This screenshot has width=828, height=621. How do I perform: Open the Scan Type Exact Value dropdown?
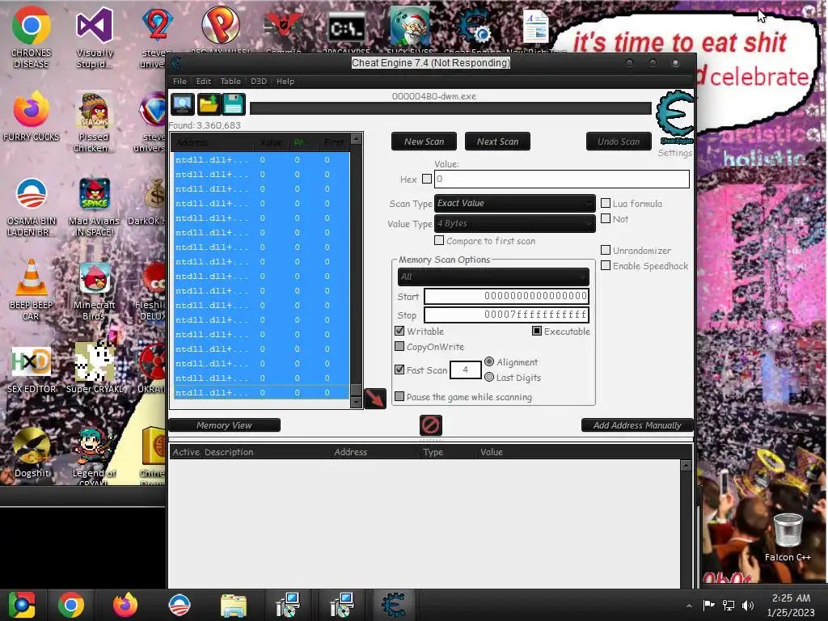coord(515,203)
